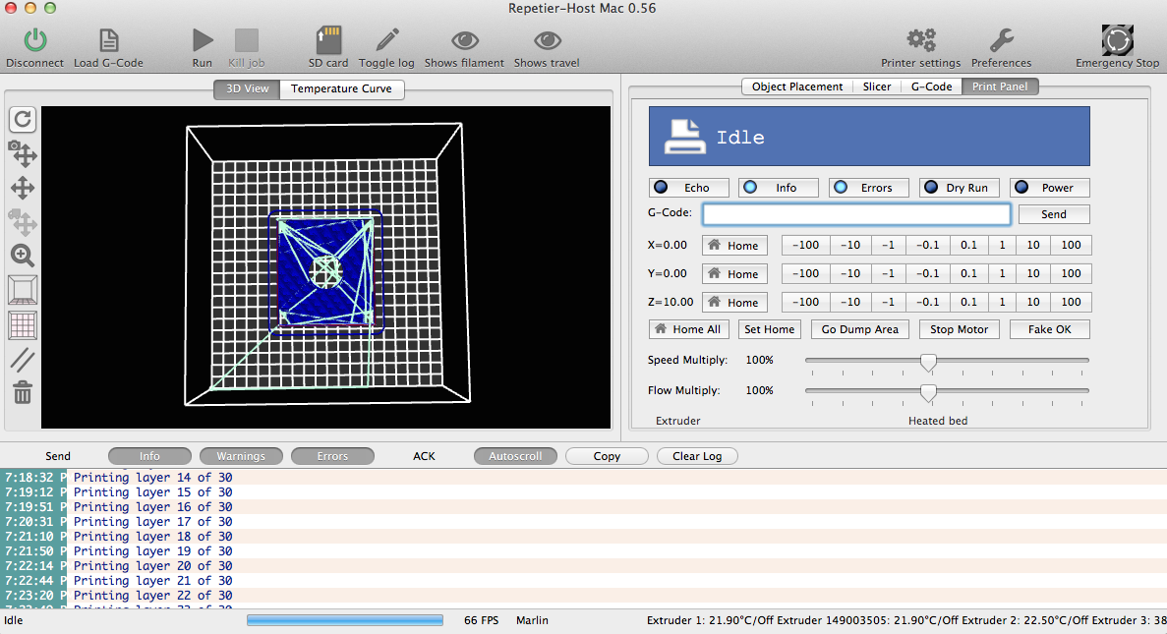Screen dimensions: 1167x634
Task: Click the Idle printer status banner
Action: pyautogui.click(x=869, y=137)
